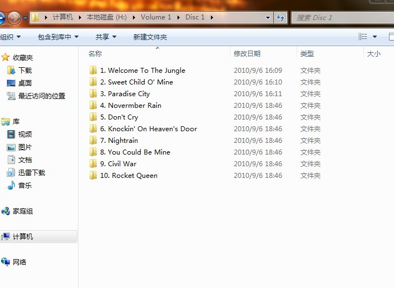Viewport: 394px width, 288px height.
Task: Click in the search Disc 1 box
Action: coord(343,18)
